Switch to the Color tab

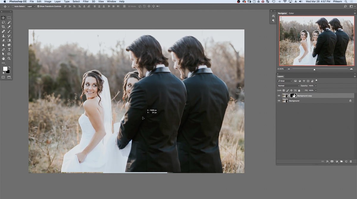click(x=291, y=13)
